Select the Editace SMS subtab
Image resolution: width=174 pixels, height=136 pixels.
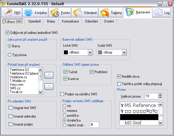(x=13, y=21)
